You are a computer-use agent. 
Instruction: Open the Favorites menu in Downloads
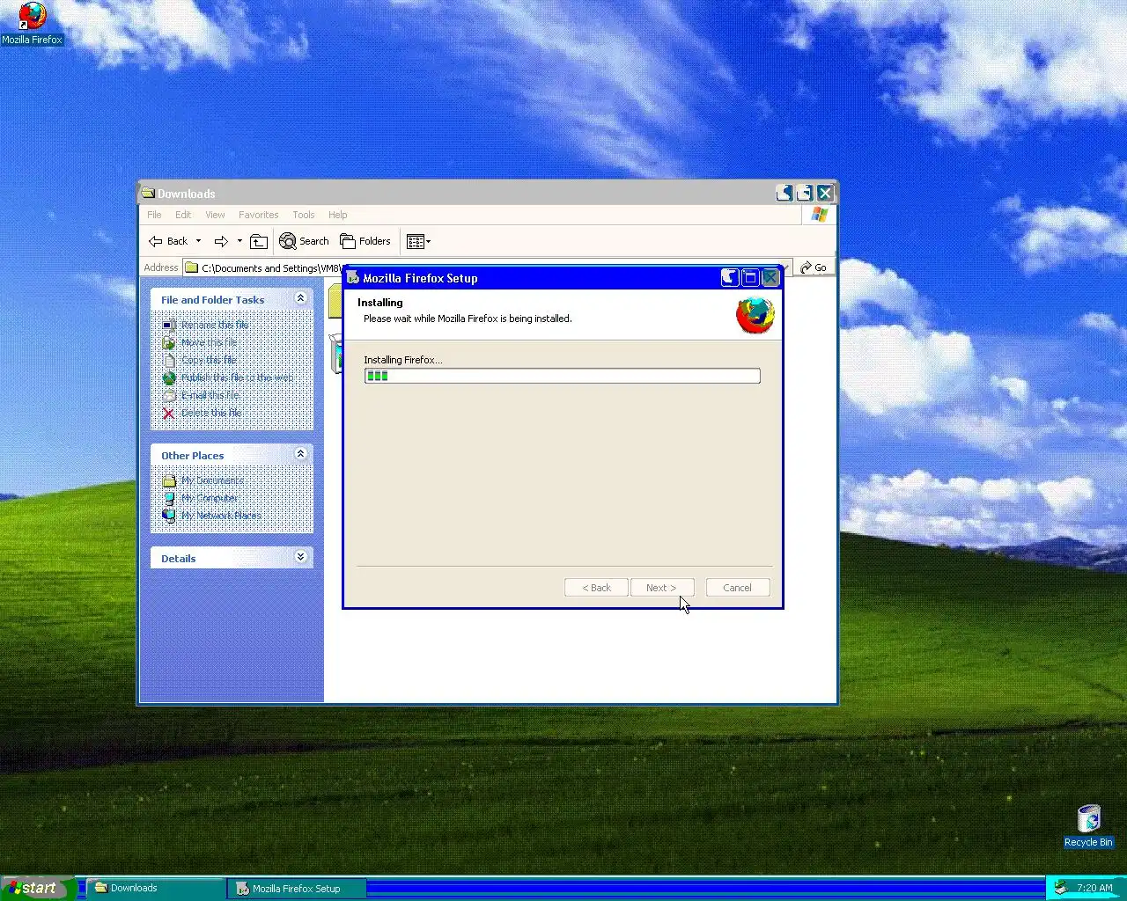pyautogui.click(x=258, y=215)
